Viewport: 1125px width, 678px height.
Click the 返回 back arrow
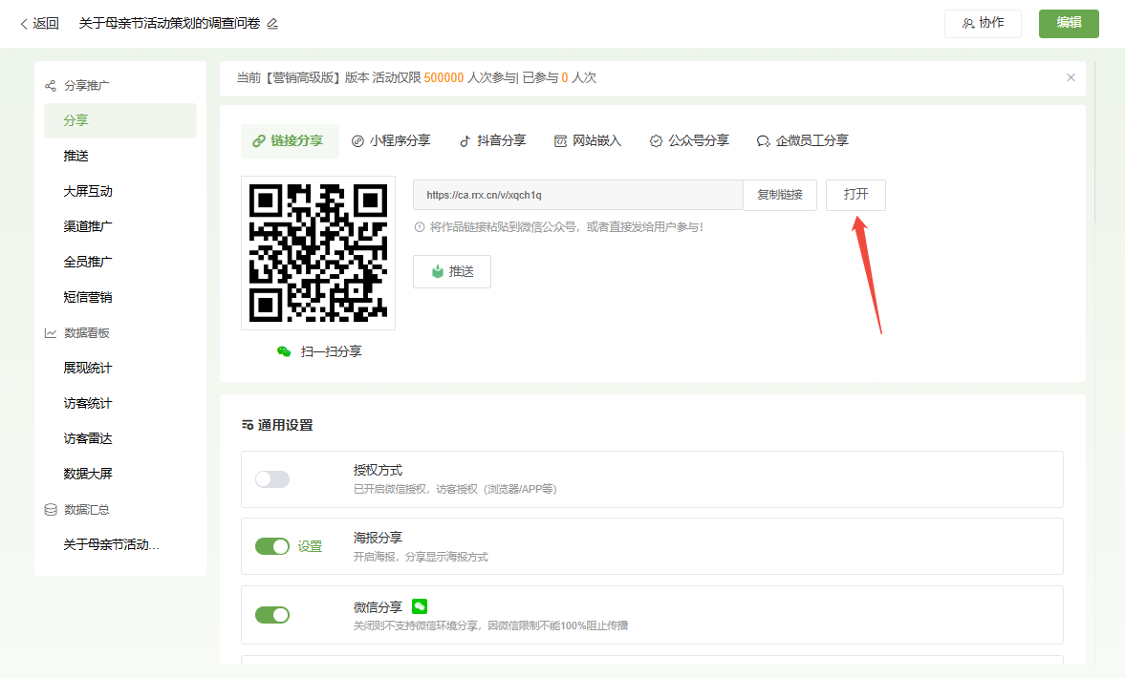point(24,24)
